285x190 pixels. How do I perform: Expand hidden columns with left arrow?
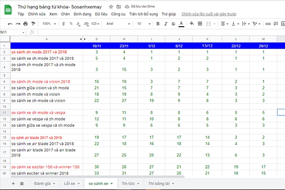coord(81,39)
